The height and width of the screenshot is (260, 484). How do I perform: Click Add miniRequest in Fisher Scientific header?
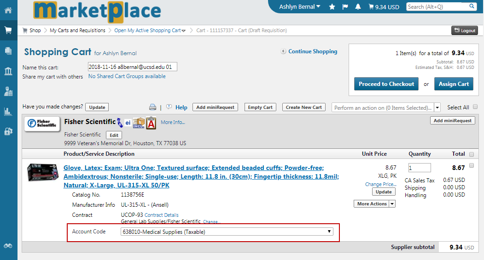pos(452,120)
